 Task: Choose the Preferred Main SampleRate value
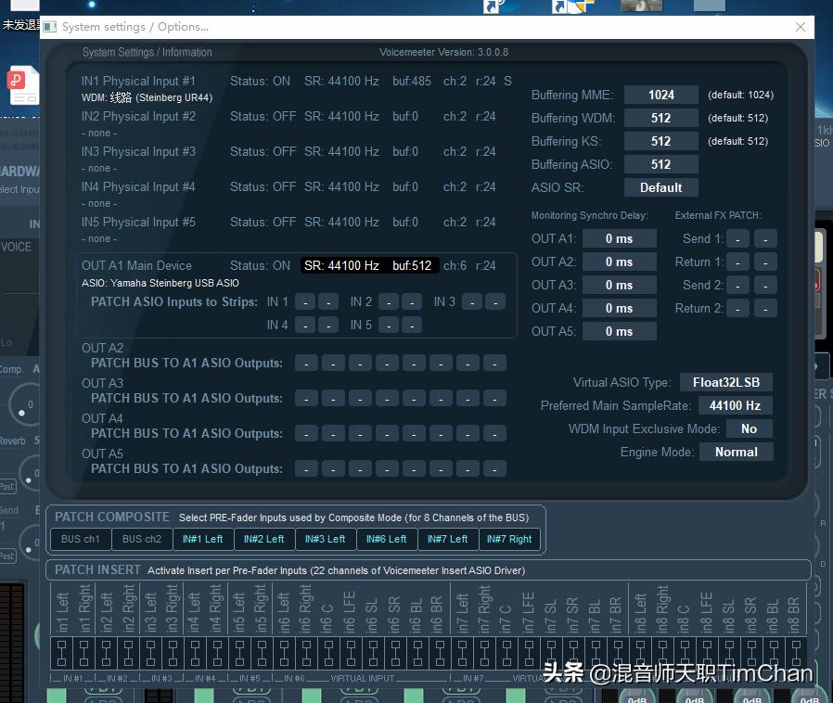[x=735, y=405]
